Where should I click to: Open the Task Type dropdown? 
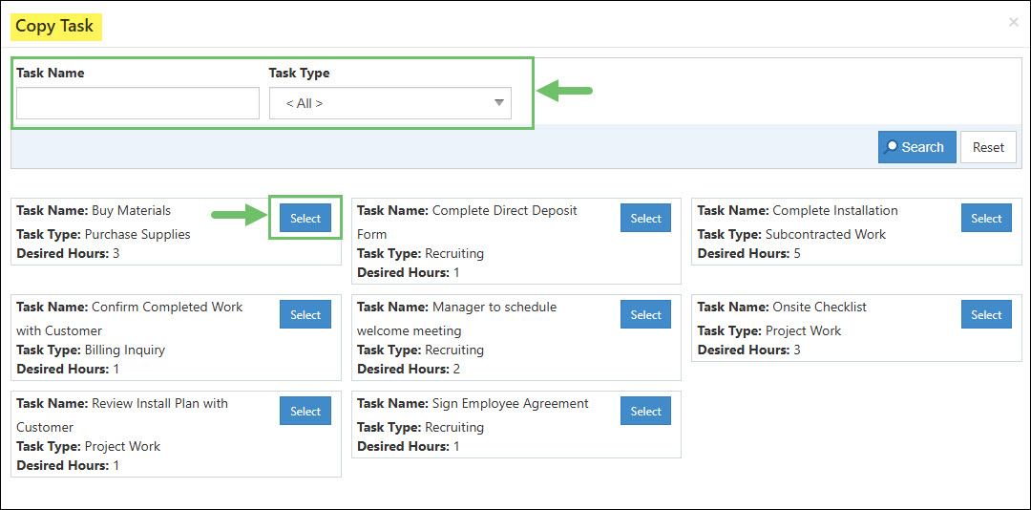[389, 103]
